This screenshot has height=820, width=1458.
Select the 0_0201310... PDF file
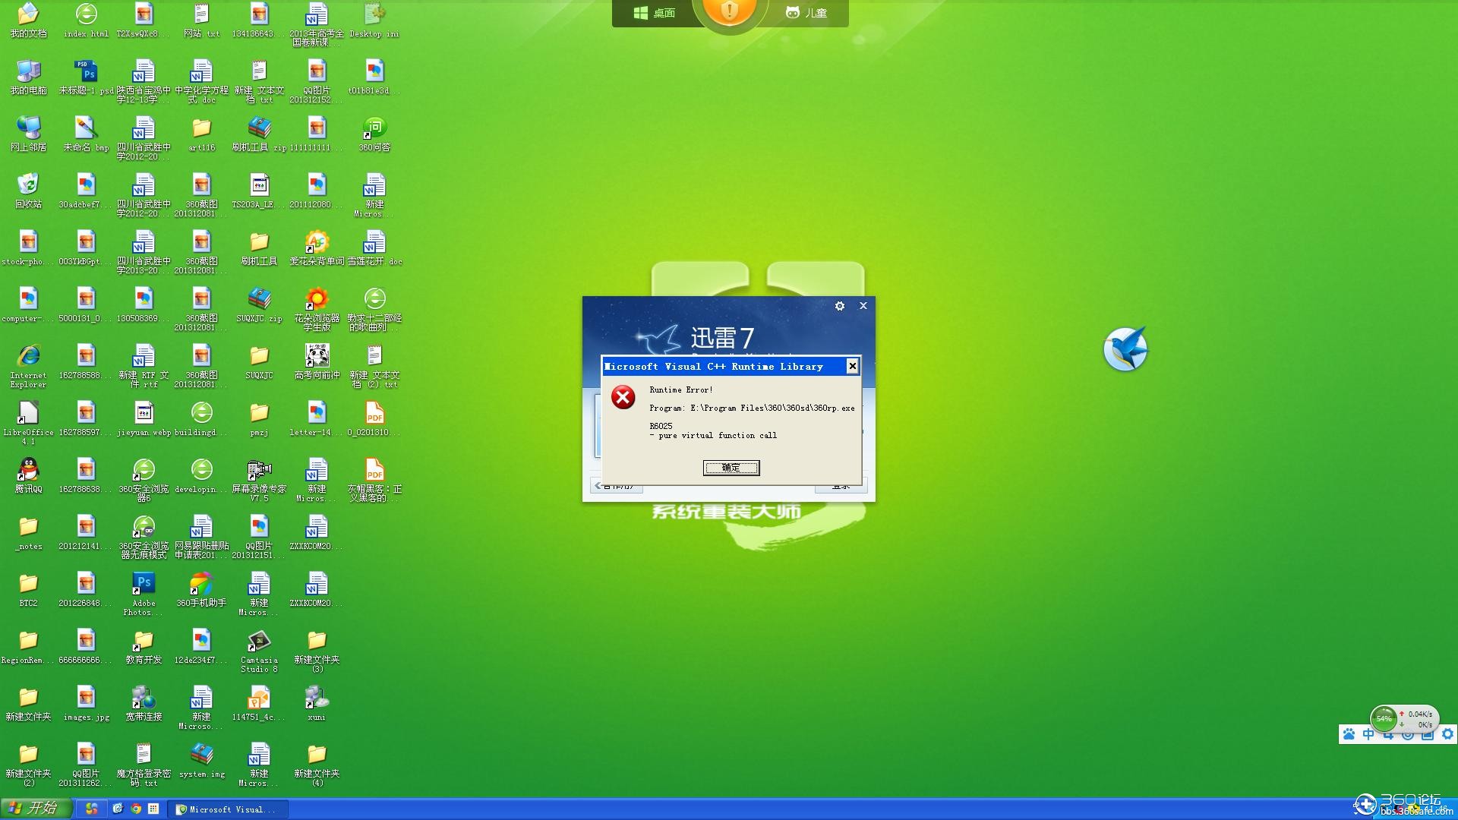point(374,419)
